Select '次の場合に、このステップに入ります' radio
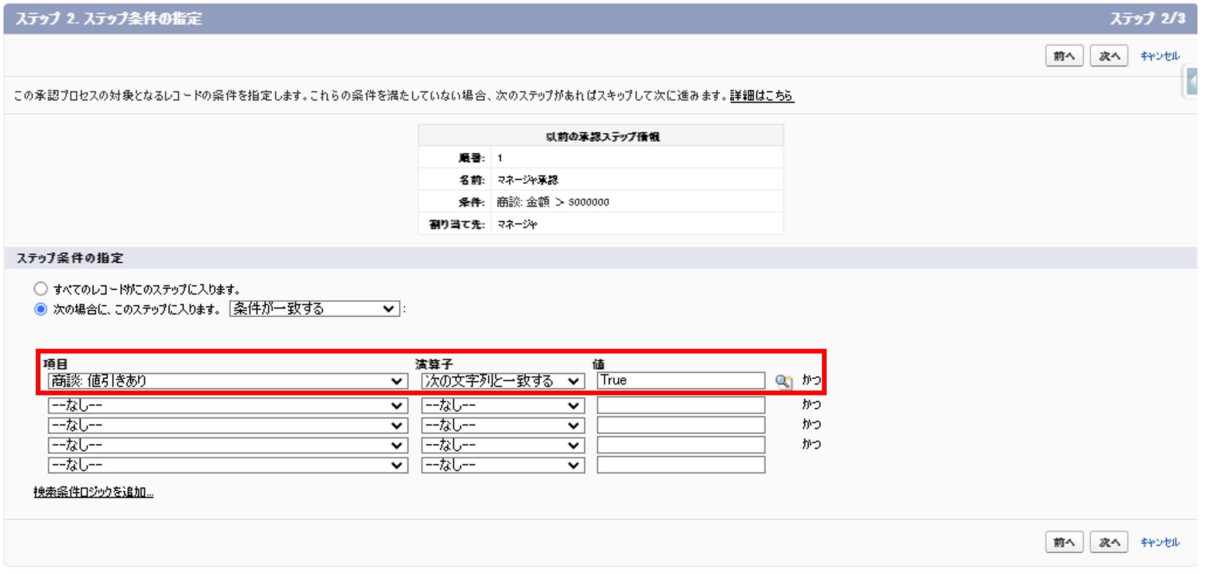 coord(41,309)
